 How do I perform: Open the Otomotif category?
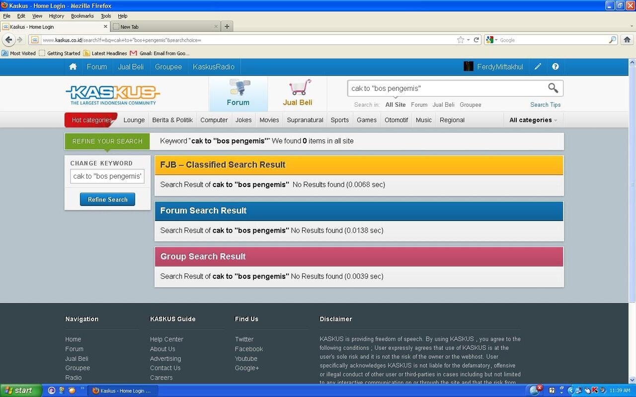397,120
